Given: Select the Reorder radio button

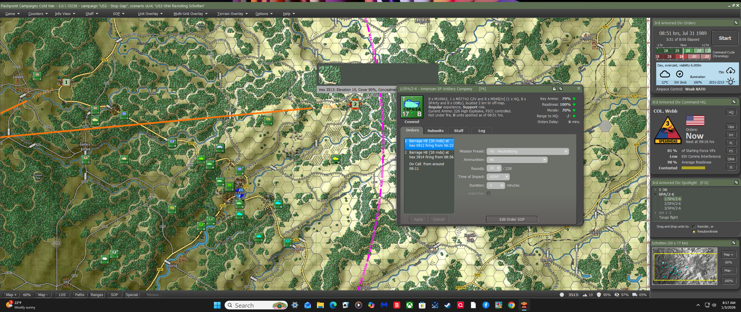Looking at the screenshot, I should pyautogui.click(x=694, y=227).
